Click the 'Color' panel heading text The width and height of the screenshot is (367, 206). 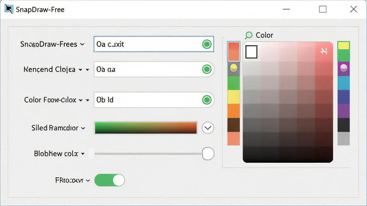(x=264, y=35)
